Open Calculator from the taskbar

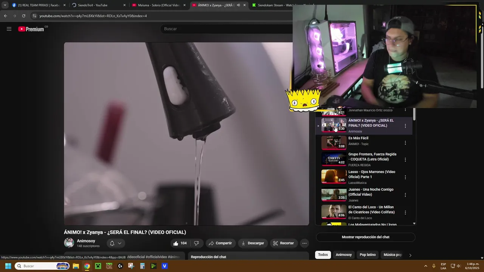(x=142, y=266)
